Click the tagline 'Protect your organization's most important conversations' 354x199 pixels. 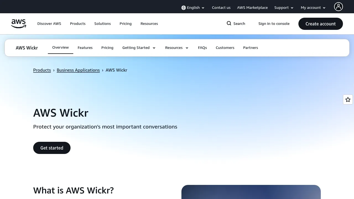[105, 127]
